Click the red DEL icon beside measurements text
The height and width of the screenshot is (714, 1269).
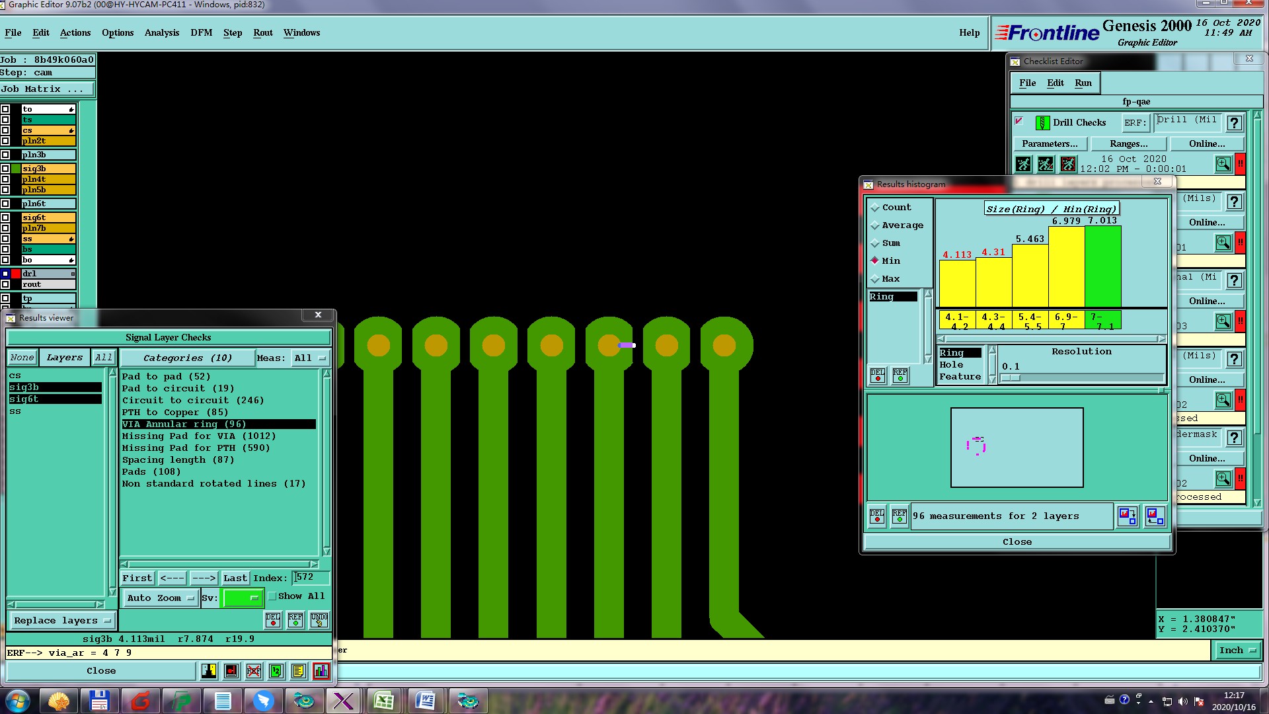point(877,516)
